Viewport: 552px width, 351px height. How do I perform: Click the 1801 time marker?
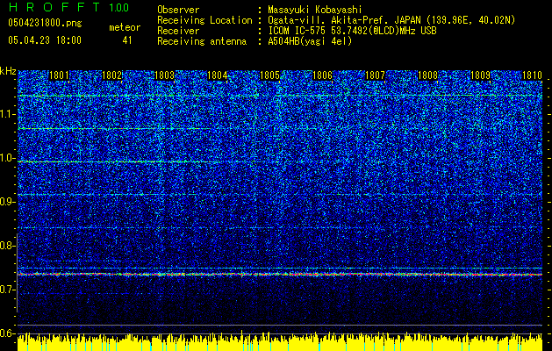click(x=59, y=75)
